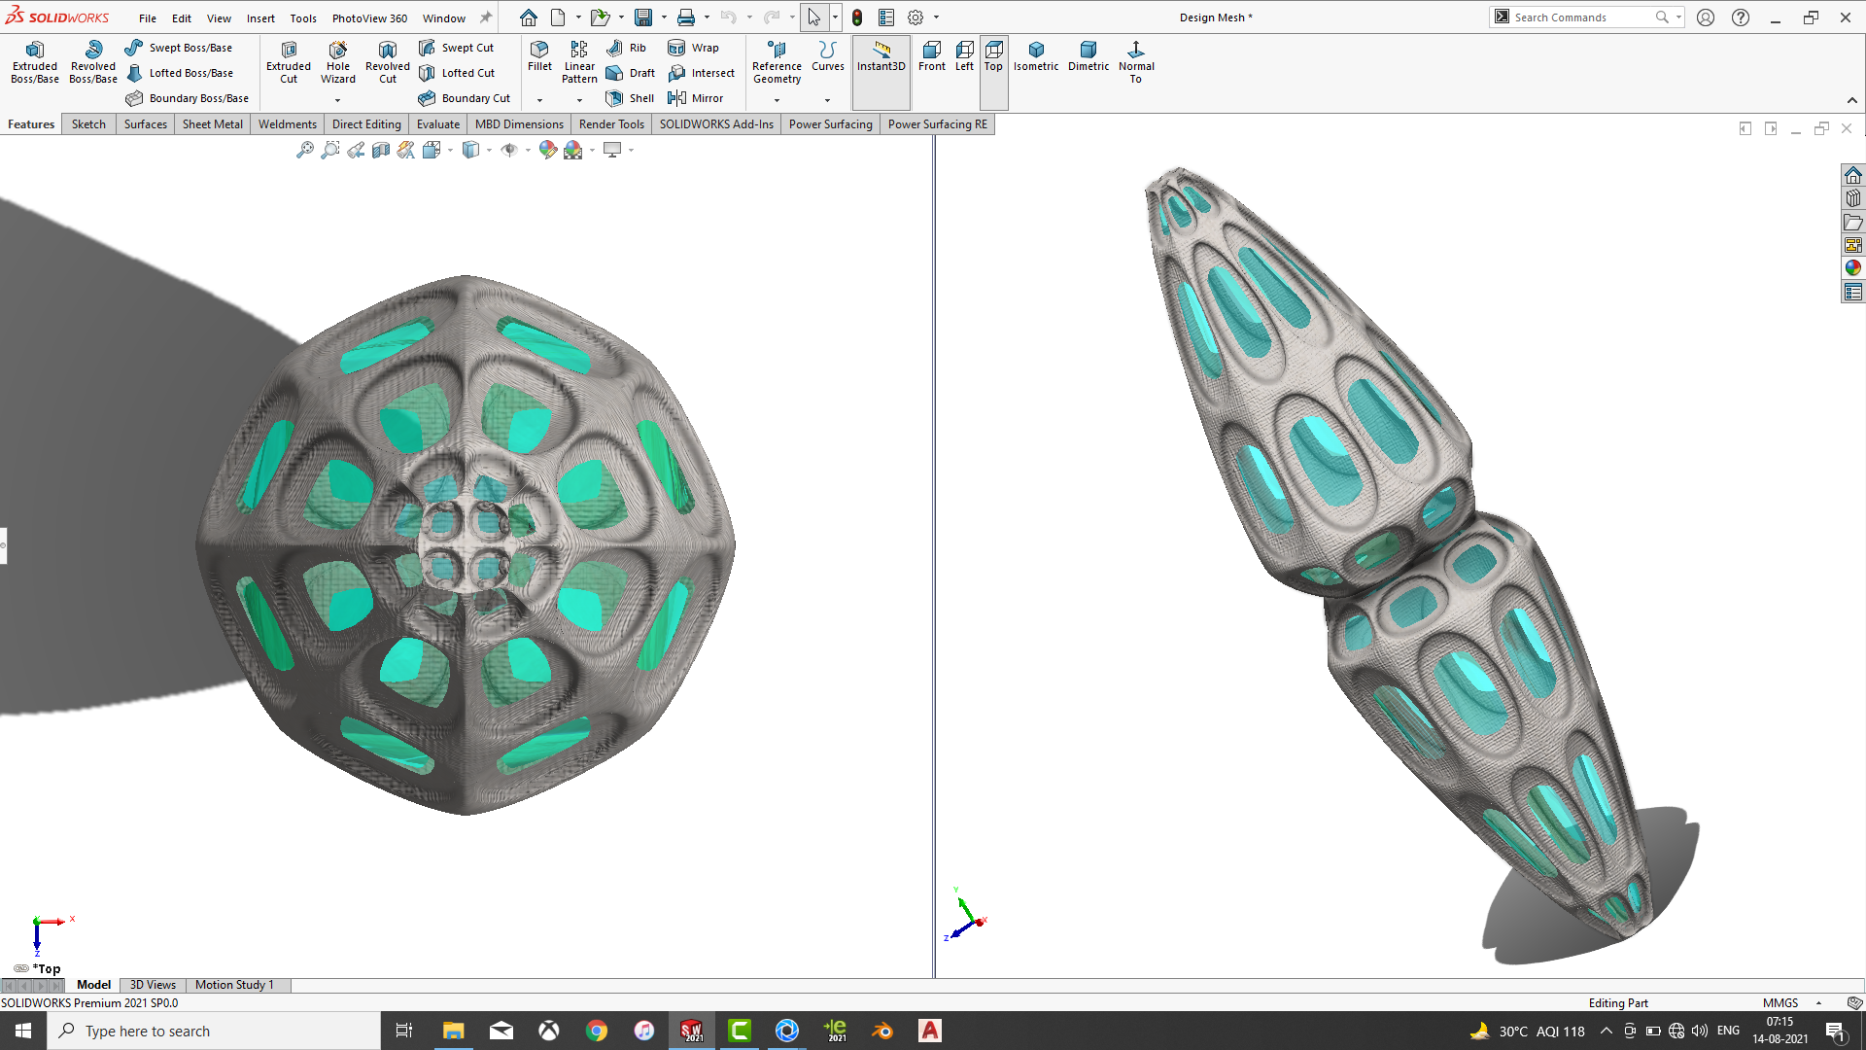Click the Hole Wizard tool
Screen dimensions: 1866x1050
337,62
